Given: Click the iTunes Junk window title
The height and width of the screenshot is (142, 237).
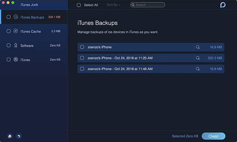Looking at the screenshot, I should [29, 5].
